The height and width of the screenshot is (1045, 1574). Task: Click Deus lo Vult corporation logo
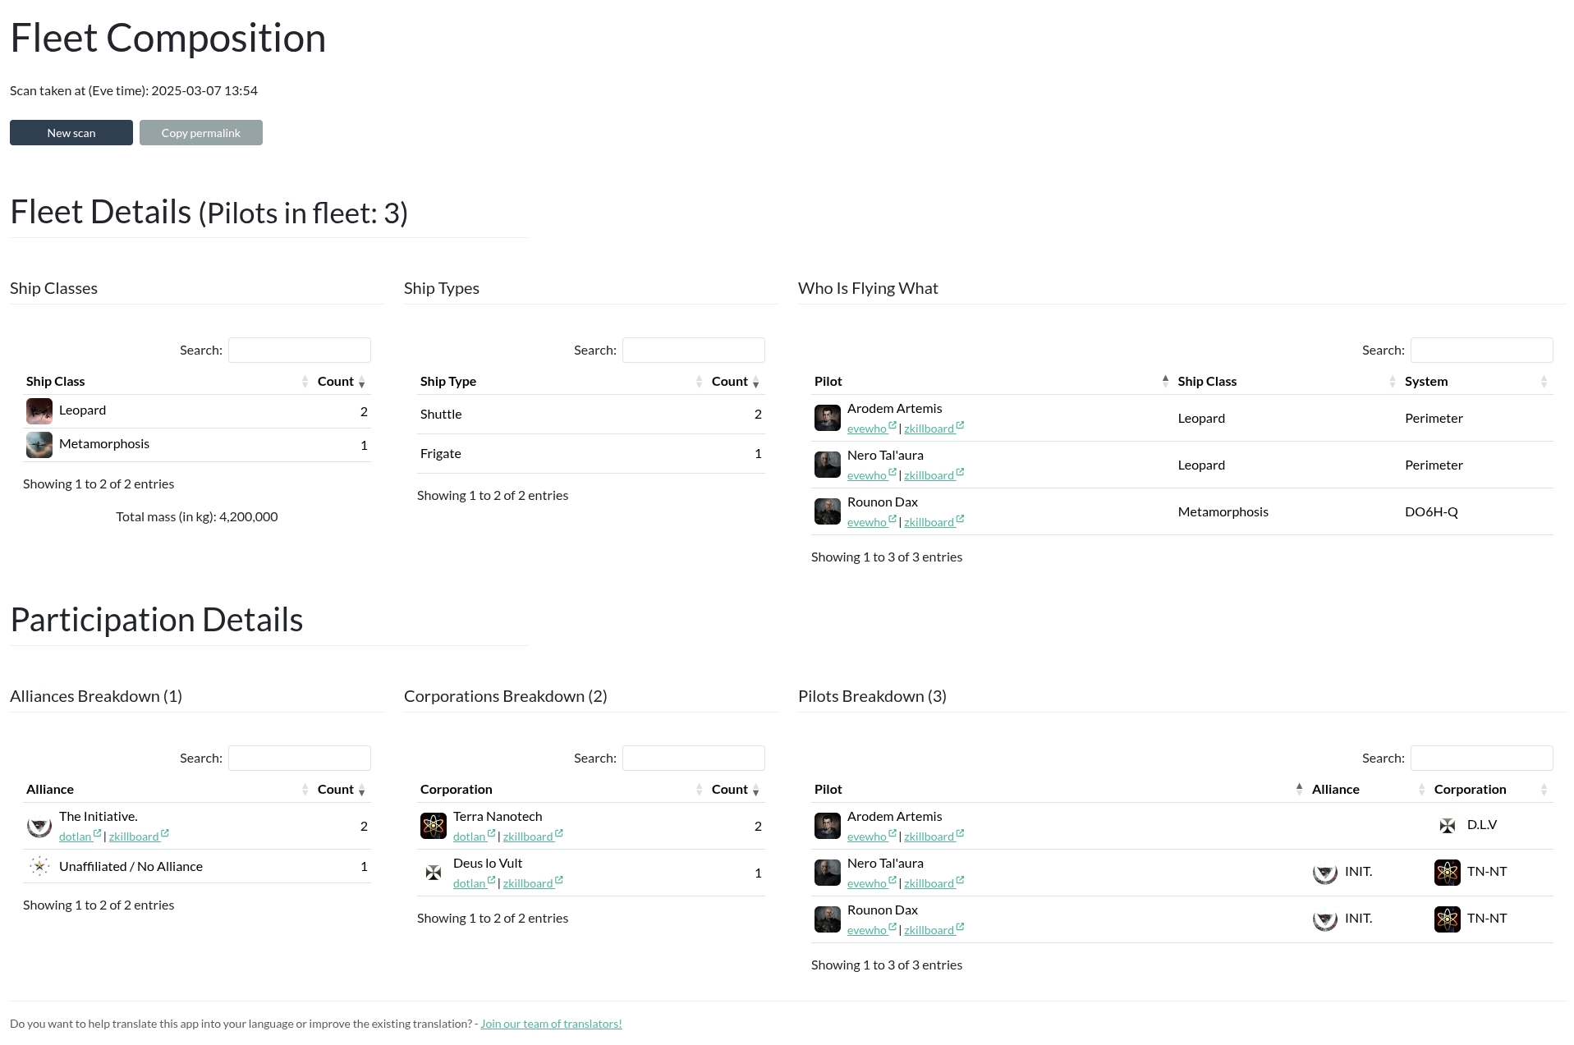point(434,873)
